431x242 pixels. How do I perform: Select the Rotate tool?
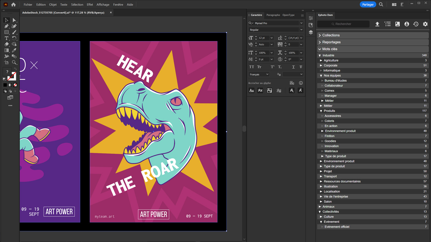(x=14, y=38)
